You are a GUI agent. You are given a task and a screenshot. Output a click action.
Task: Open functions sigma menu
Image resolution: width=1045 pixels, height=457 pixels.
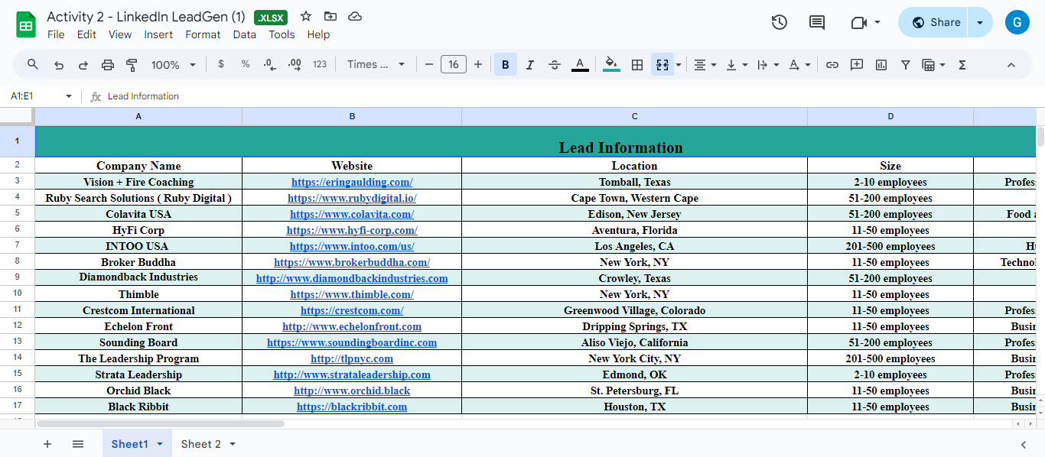(x=962, y=65)
